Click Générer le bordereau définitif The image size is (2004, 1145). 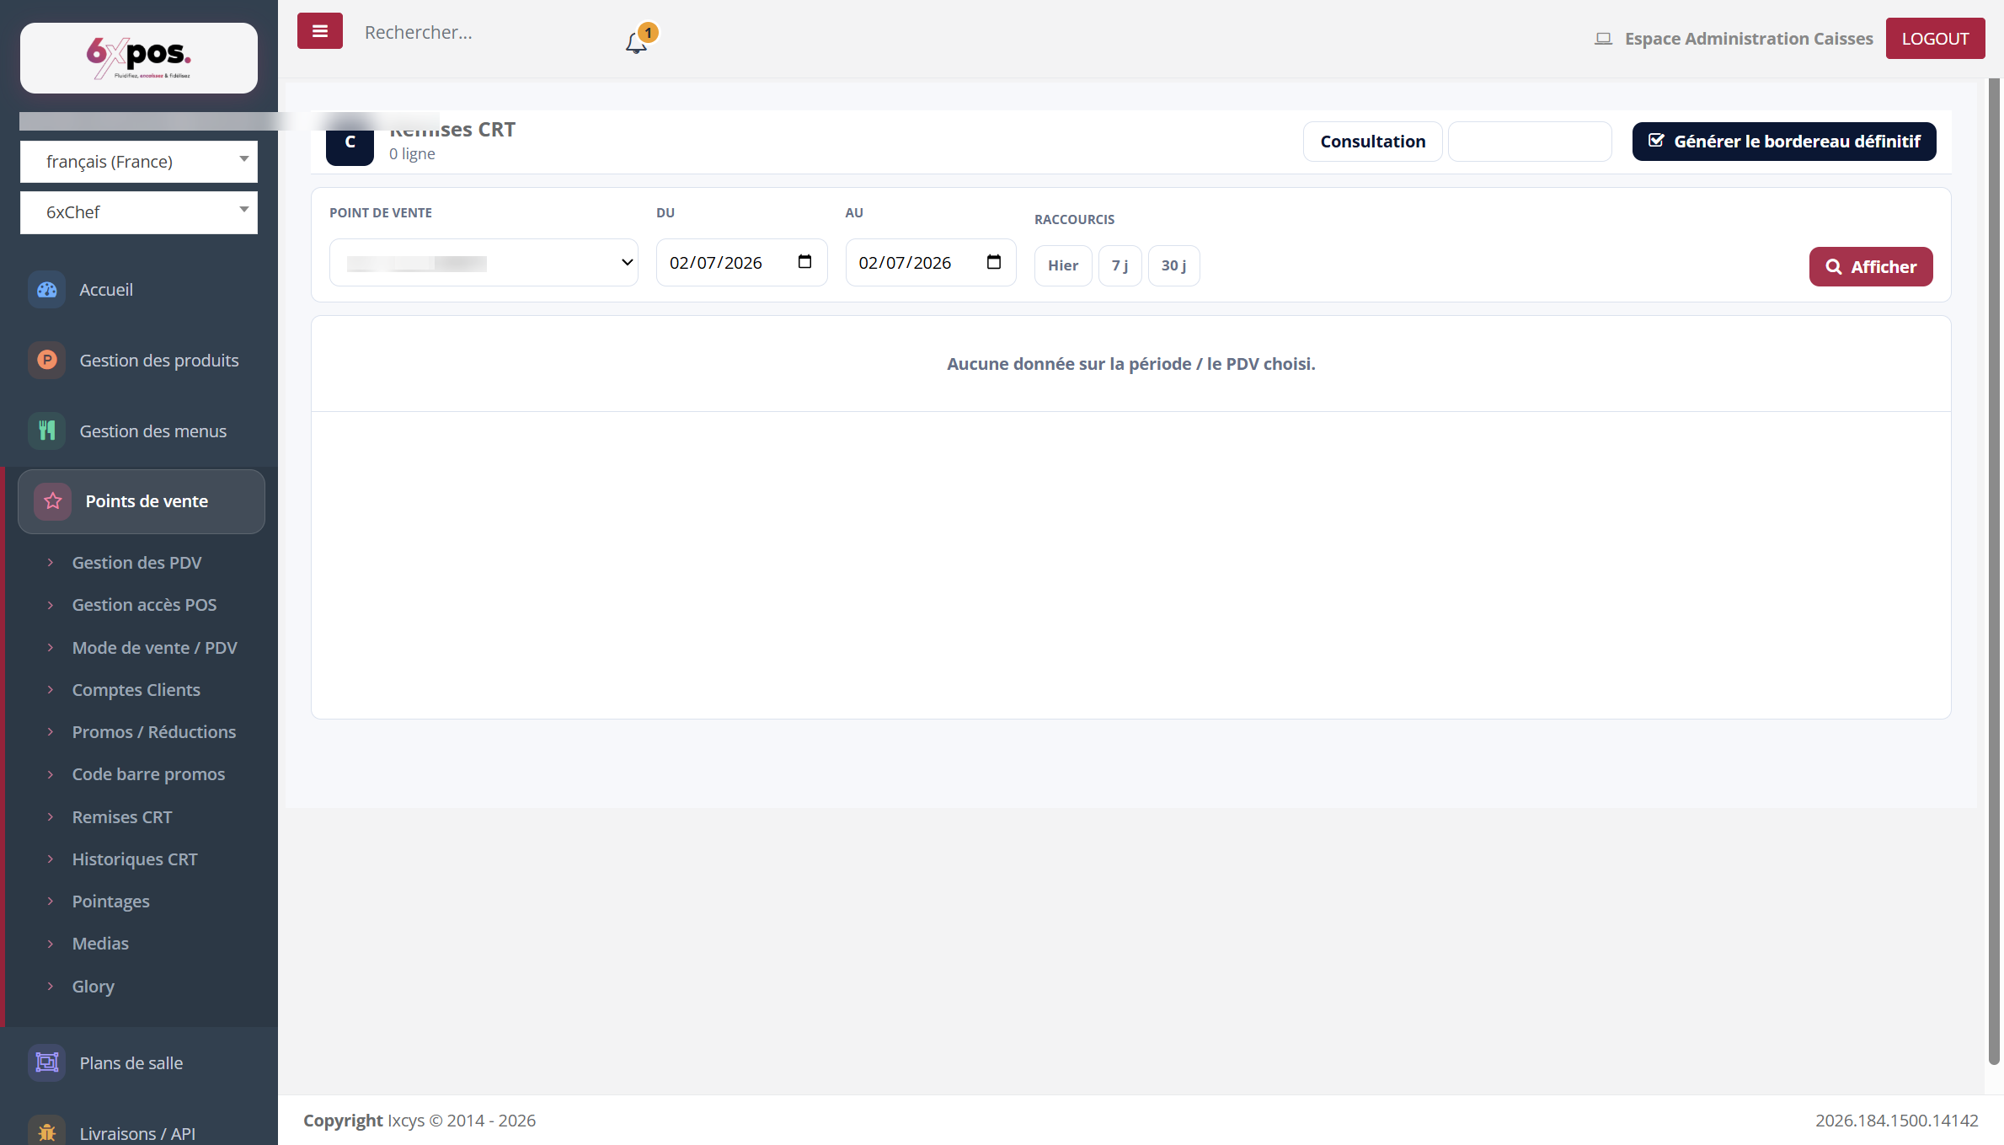(x=1784, y=142)
